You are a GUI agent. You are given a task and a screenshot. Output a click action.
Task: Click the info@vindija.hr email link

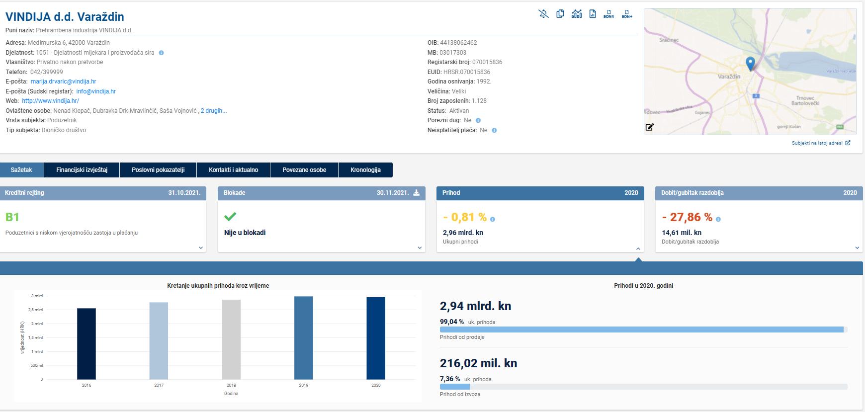[x=96, y=91]
